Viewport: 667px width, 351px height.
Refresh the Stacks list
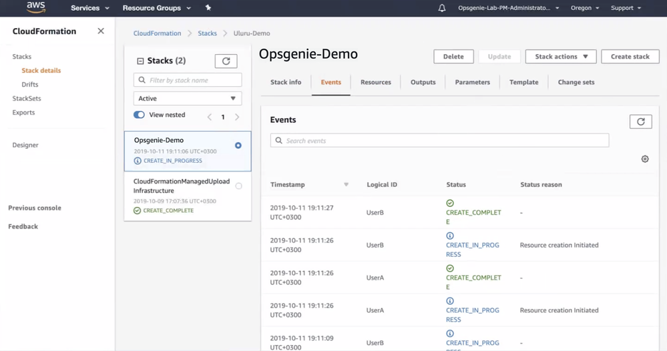226,61
